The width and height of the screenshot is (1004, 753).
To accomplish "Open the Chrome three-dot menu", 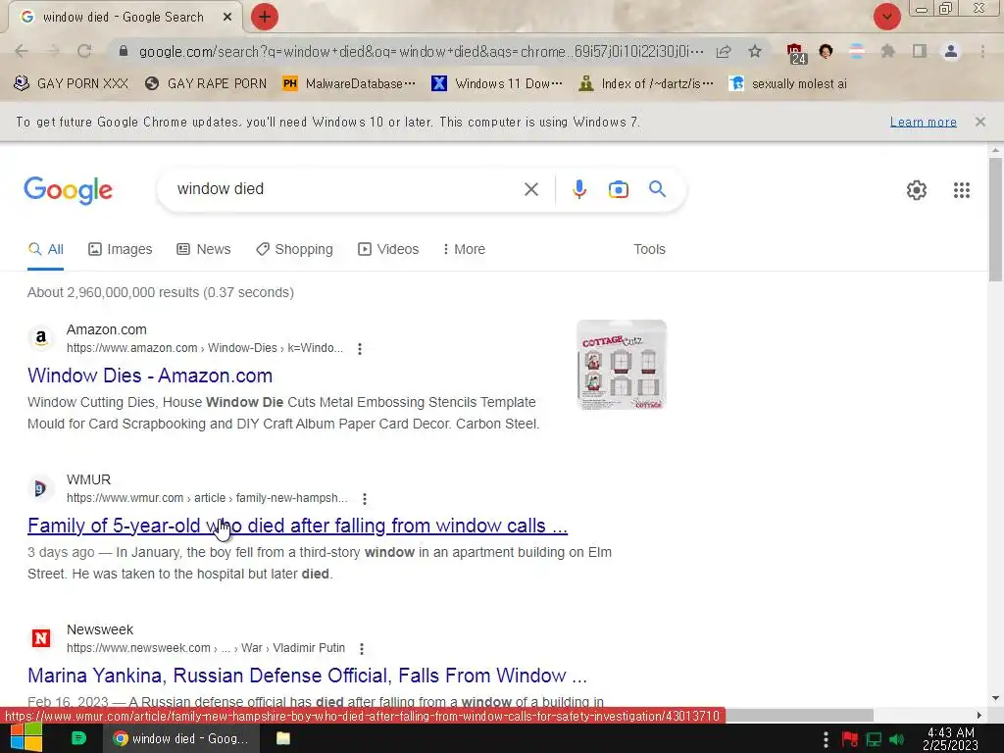I will pyautogui.click(x=982, y=51).
